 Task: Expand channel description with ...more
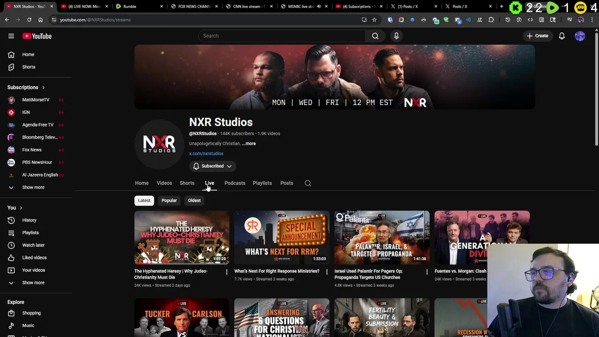(x=249, y=144)
